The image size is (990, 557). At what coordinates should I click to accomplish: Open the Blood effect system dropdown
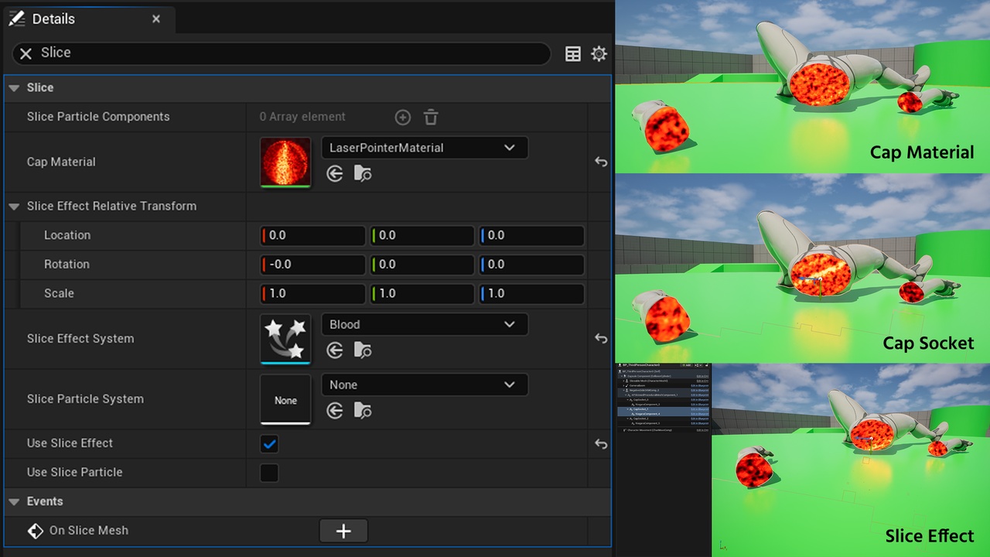click(x=425, y=324)
